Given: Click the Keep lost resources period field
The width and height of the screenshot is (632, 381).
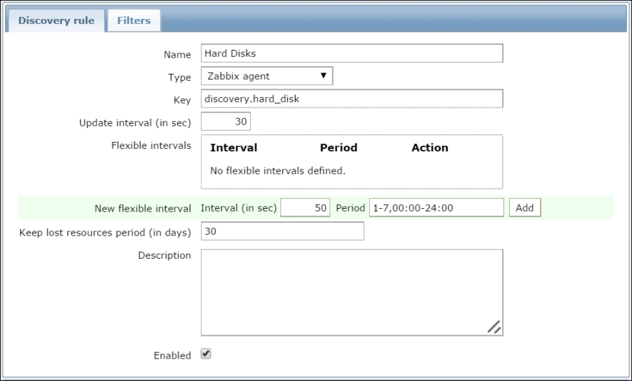Looking at the screenshot, I should [x=282, y=231].
